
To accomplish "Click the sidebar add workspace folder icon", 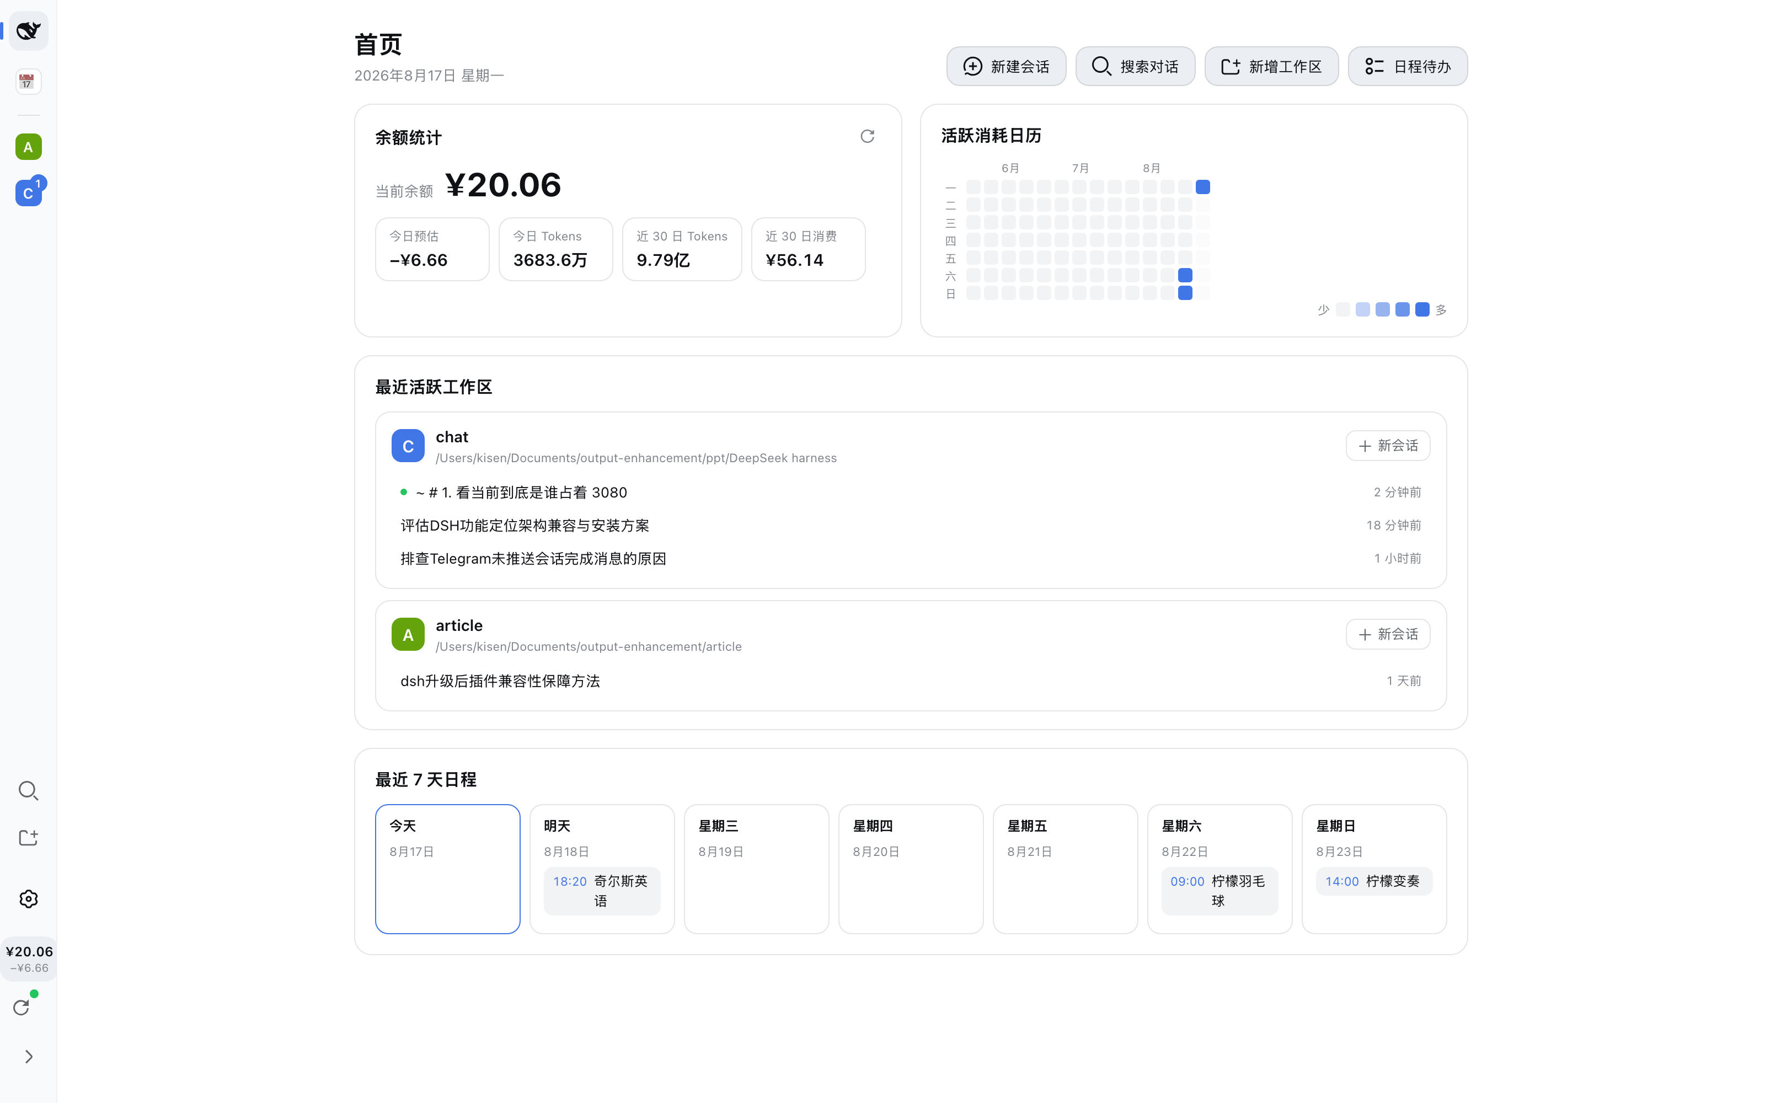I will pos(29,838).
